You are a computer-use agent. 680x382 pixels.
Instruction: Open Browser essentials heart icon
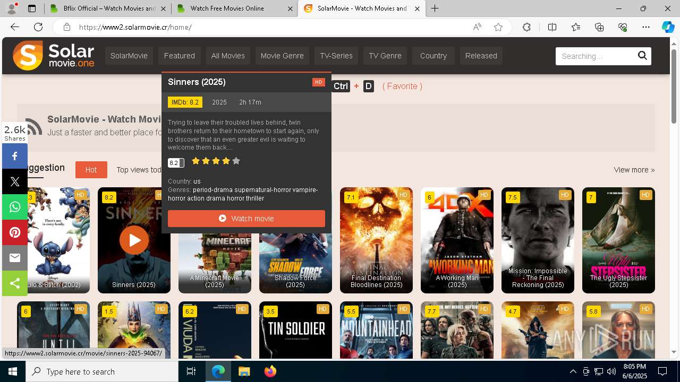click(623, 27)
